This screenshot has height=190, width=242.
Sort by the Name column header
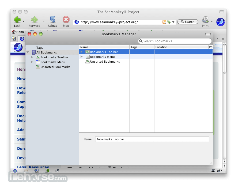[104, 47]
